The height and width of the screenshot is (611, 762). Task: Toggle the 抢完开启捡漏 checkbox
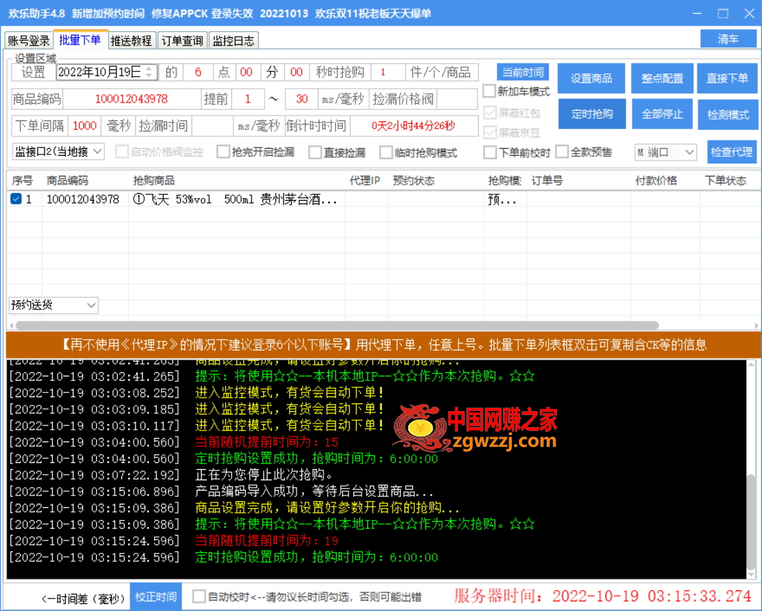[224, 152]
